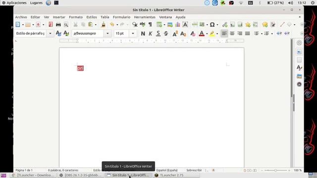Click the Open file folder icon

[28, 25]
